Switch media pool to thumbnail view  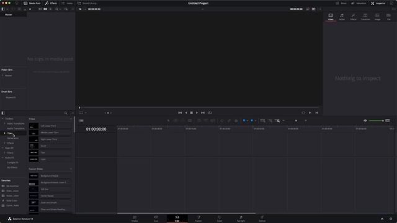coord(45,9)
